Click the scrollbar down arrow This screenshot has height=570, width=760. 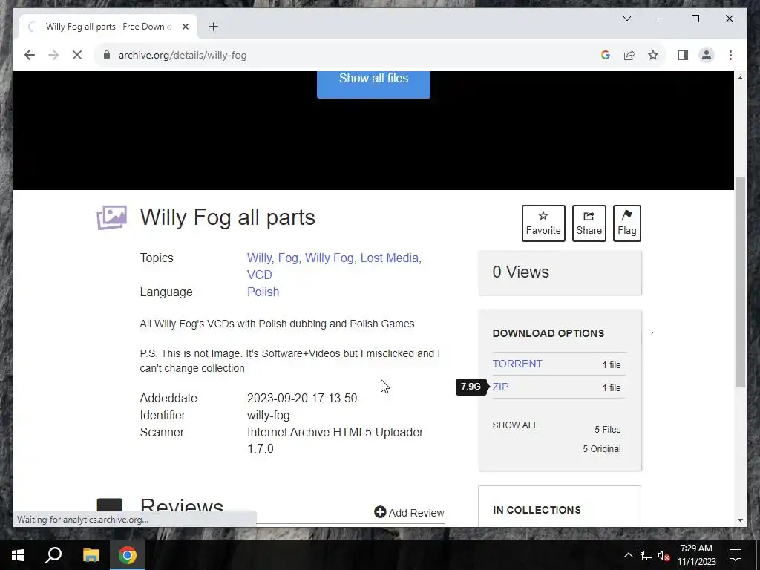740,520
